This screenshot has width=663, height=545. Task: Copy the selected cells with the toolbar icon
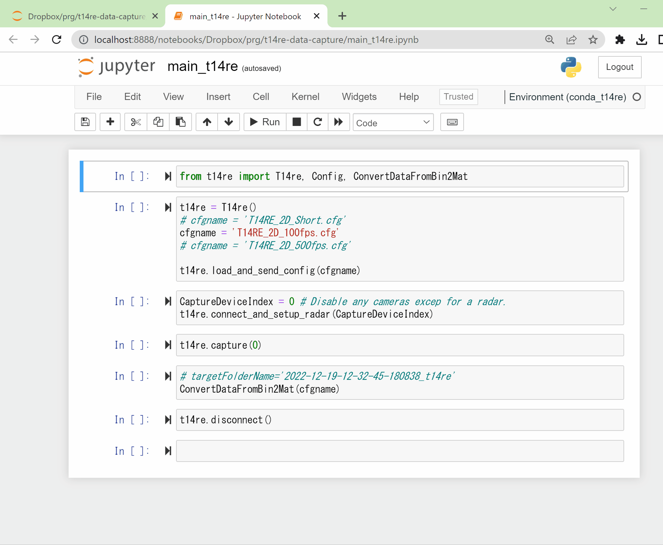(158, 122)
